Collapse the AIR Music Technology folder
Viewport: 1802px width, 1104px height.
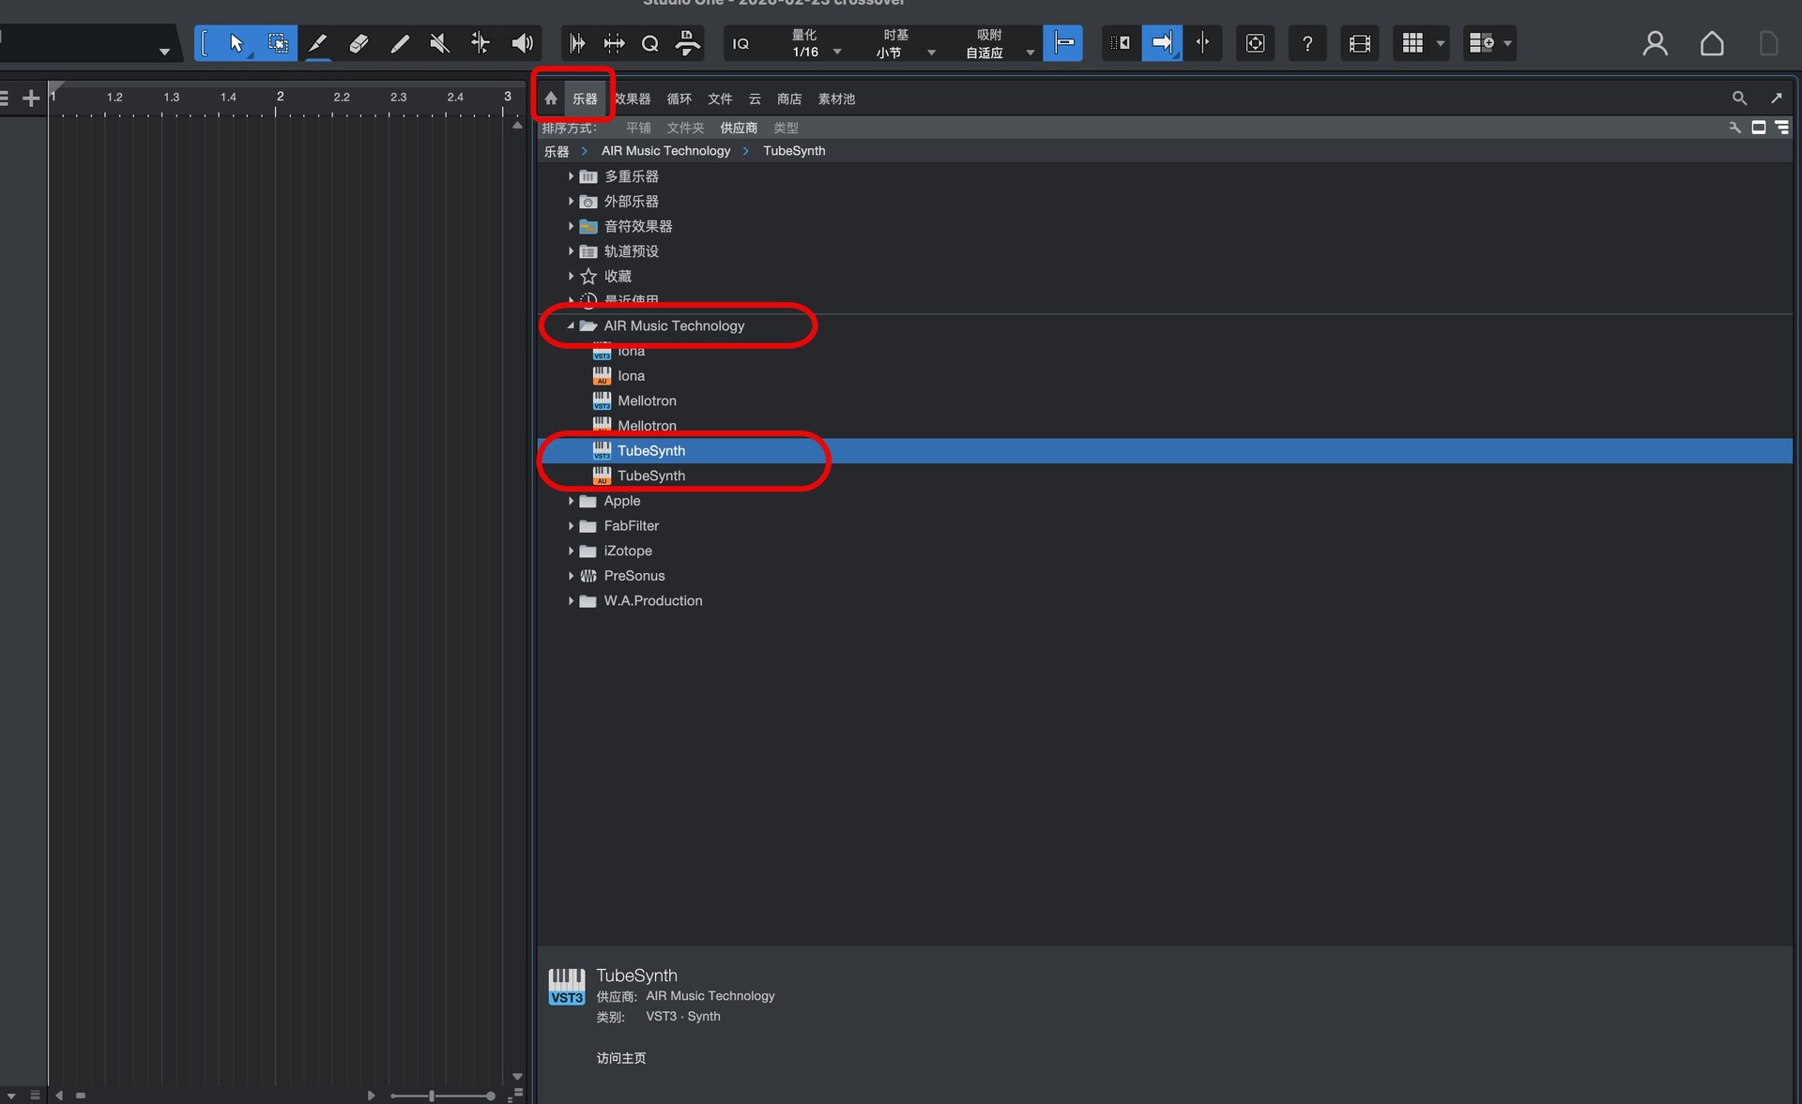[571, 325]
